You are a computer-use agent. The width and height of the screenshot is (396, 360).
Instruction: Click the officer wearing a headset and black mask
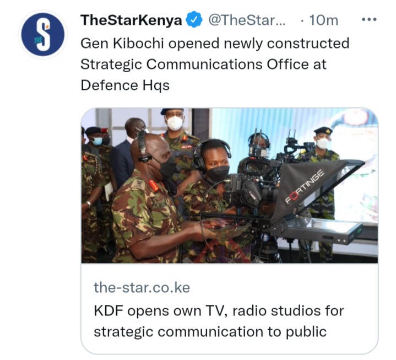(x=149, y=200)
